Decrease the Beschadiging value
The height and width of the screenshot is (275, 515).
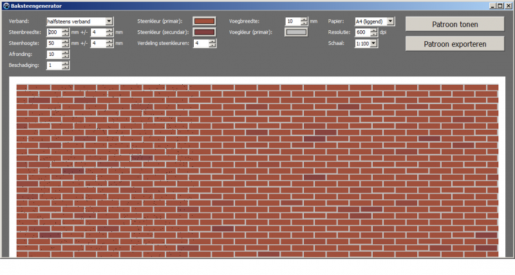66,67
